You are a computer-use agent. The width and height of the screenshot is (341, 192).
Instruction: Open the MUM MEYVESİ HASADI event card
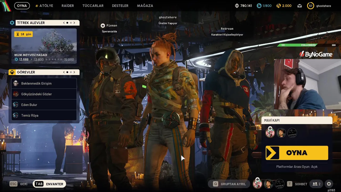(44, 46)
